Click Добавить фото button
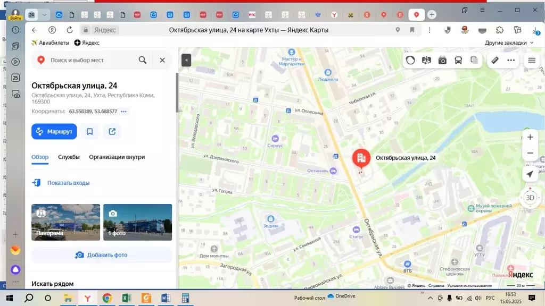 (x=102, y=255)
